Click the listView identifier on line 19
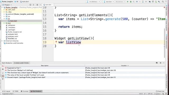This screenshot has height=95, width=169. click(73, 42)
